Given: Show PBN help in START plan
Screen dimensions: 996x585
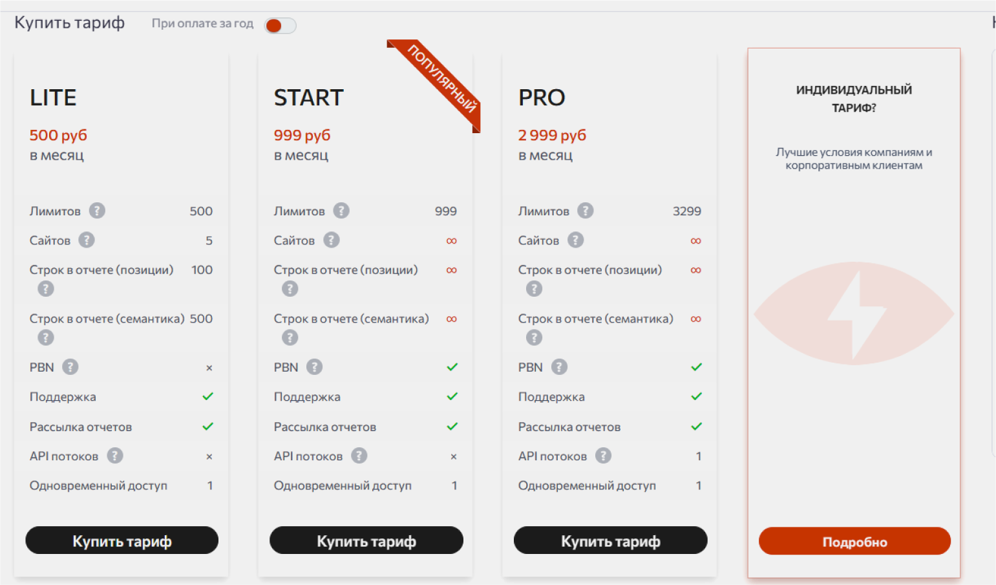Looking at the screenshot, I should click(x=315, y=367).
